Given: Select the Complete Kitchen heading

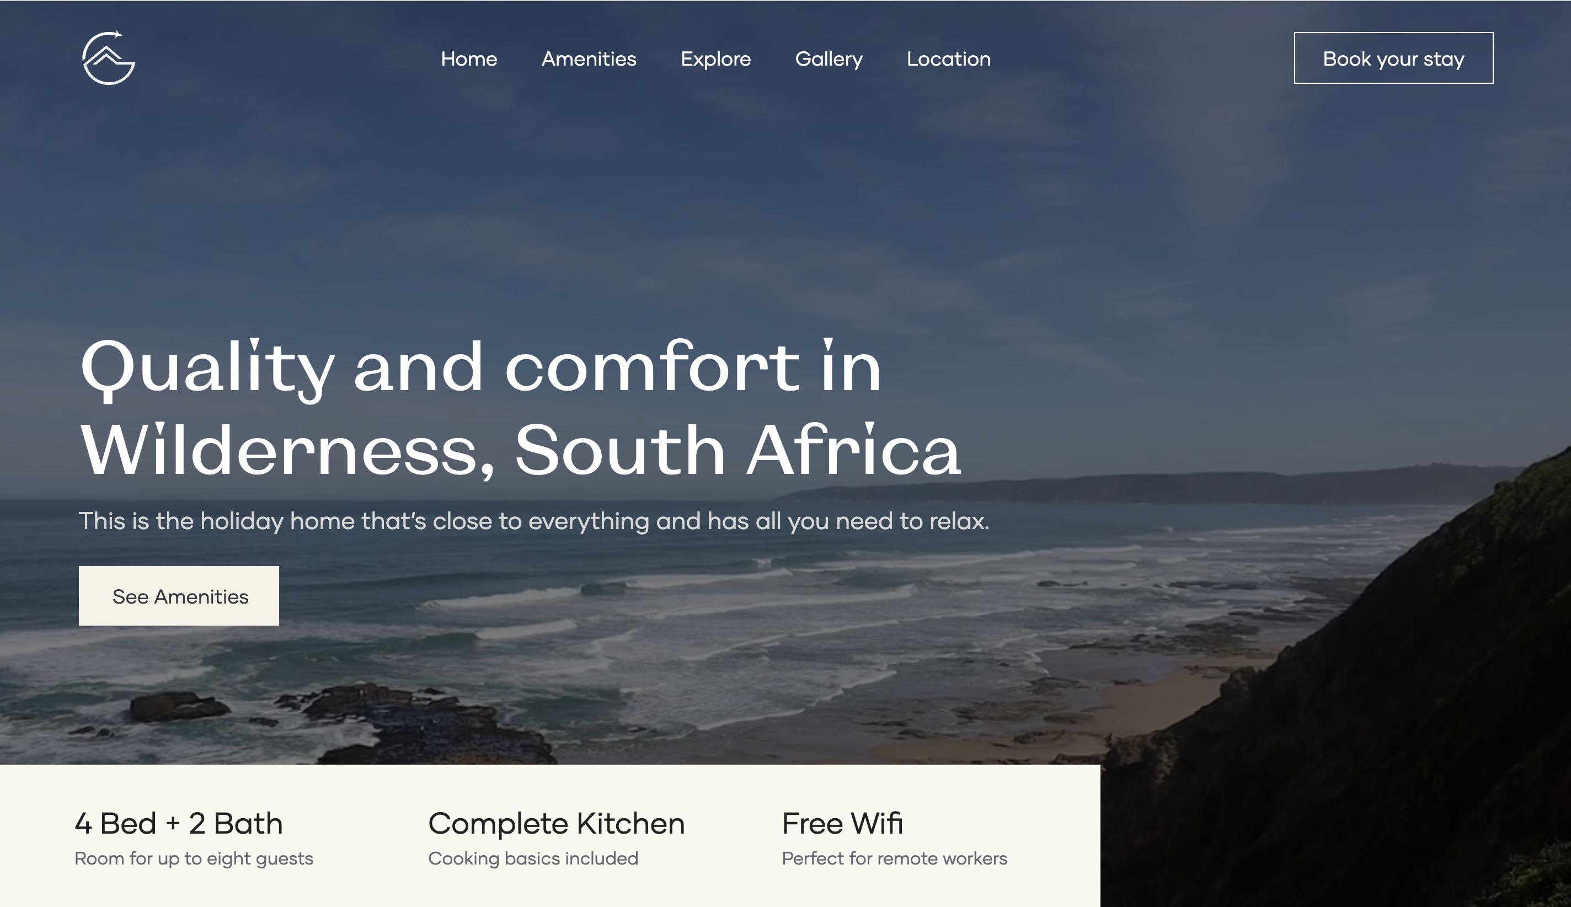Looking at the screenshot, I should (556, 824).
